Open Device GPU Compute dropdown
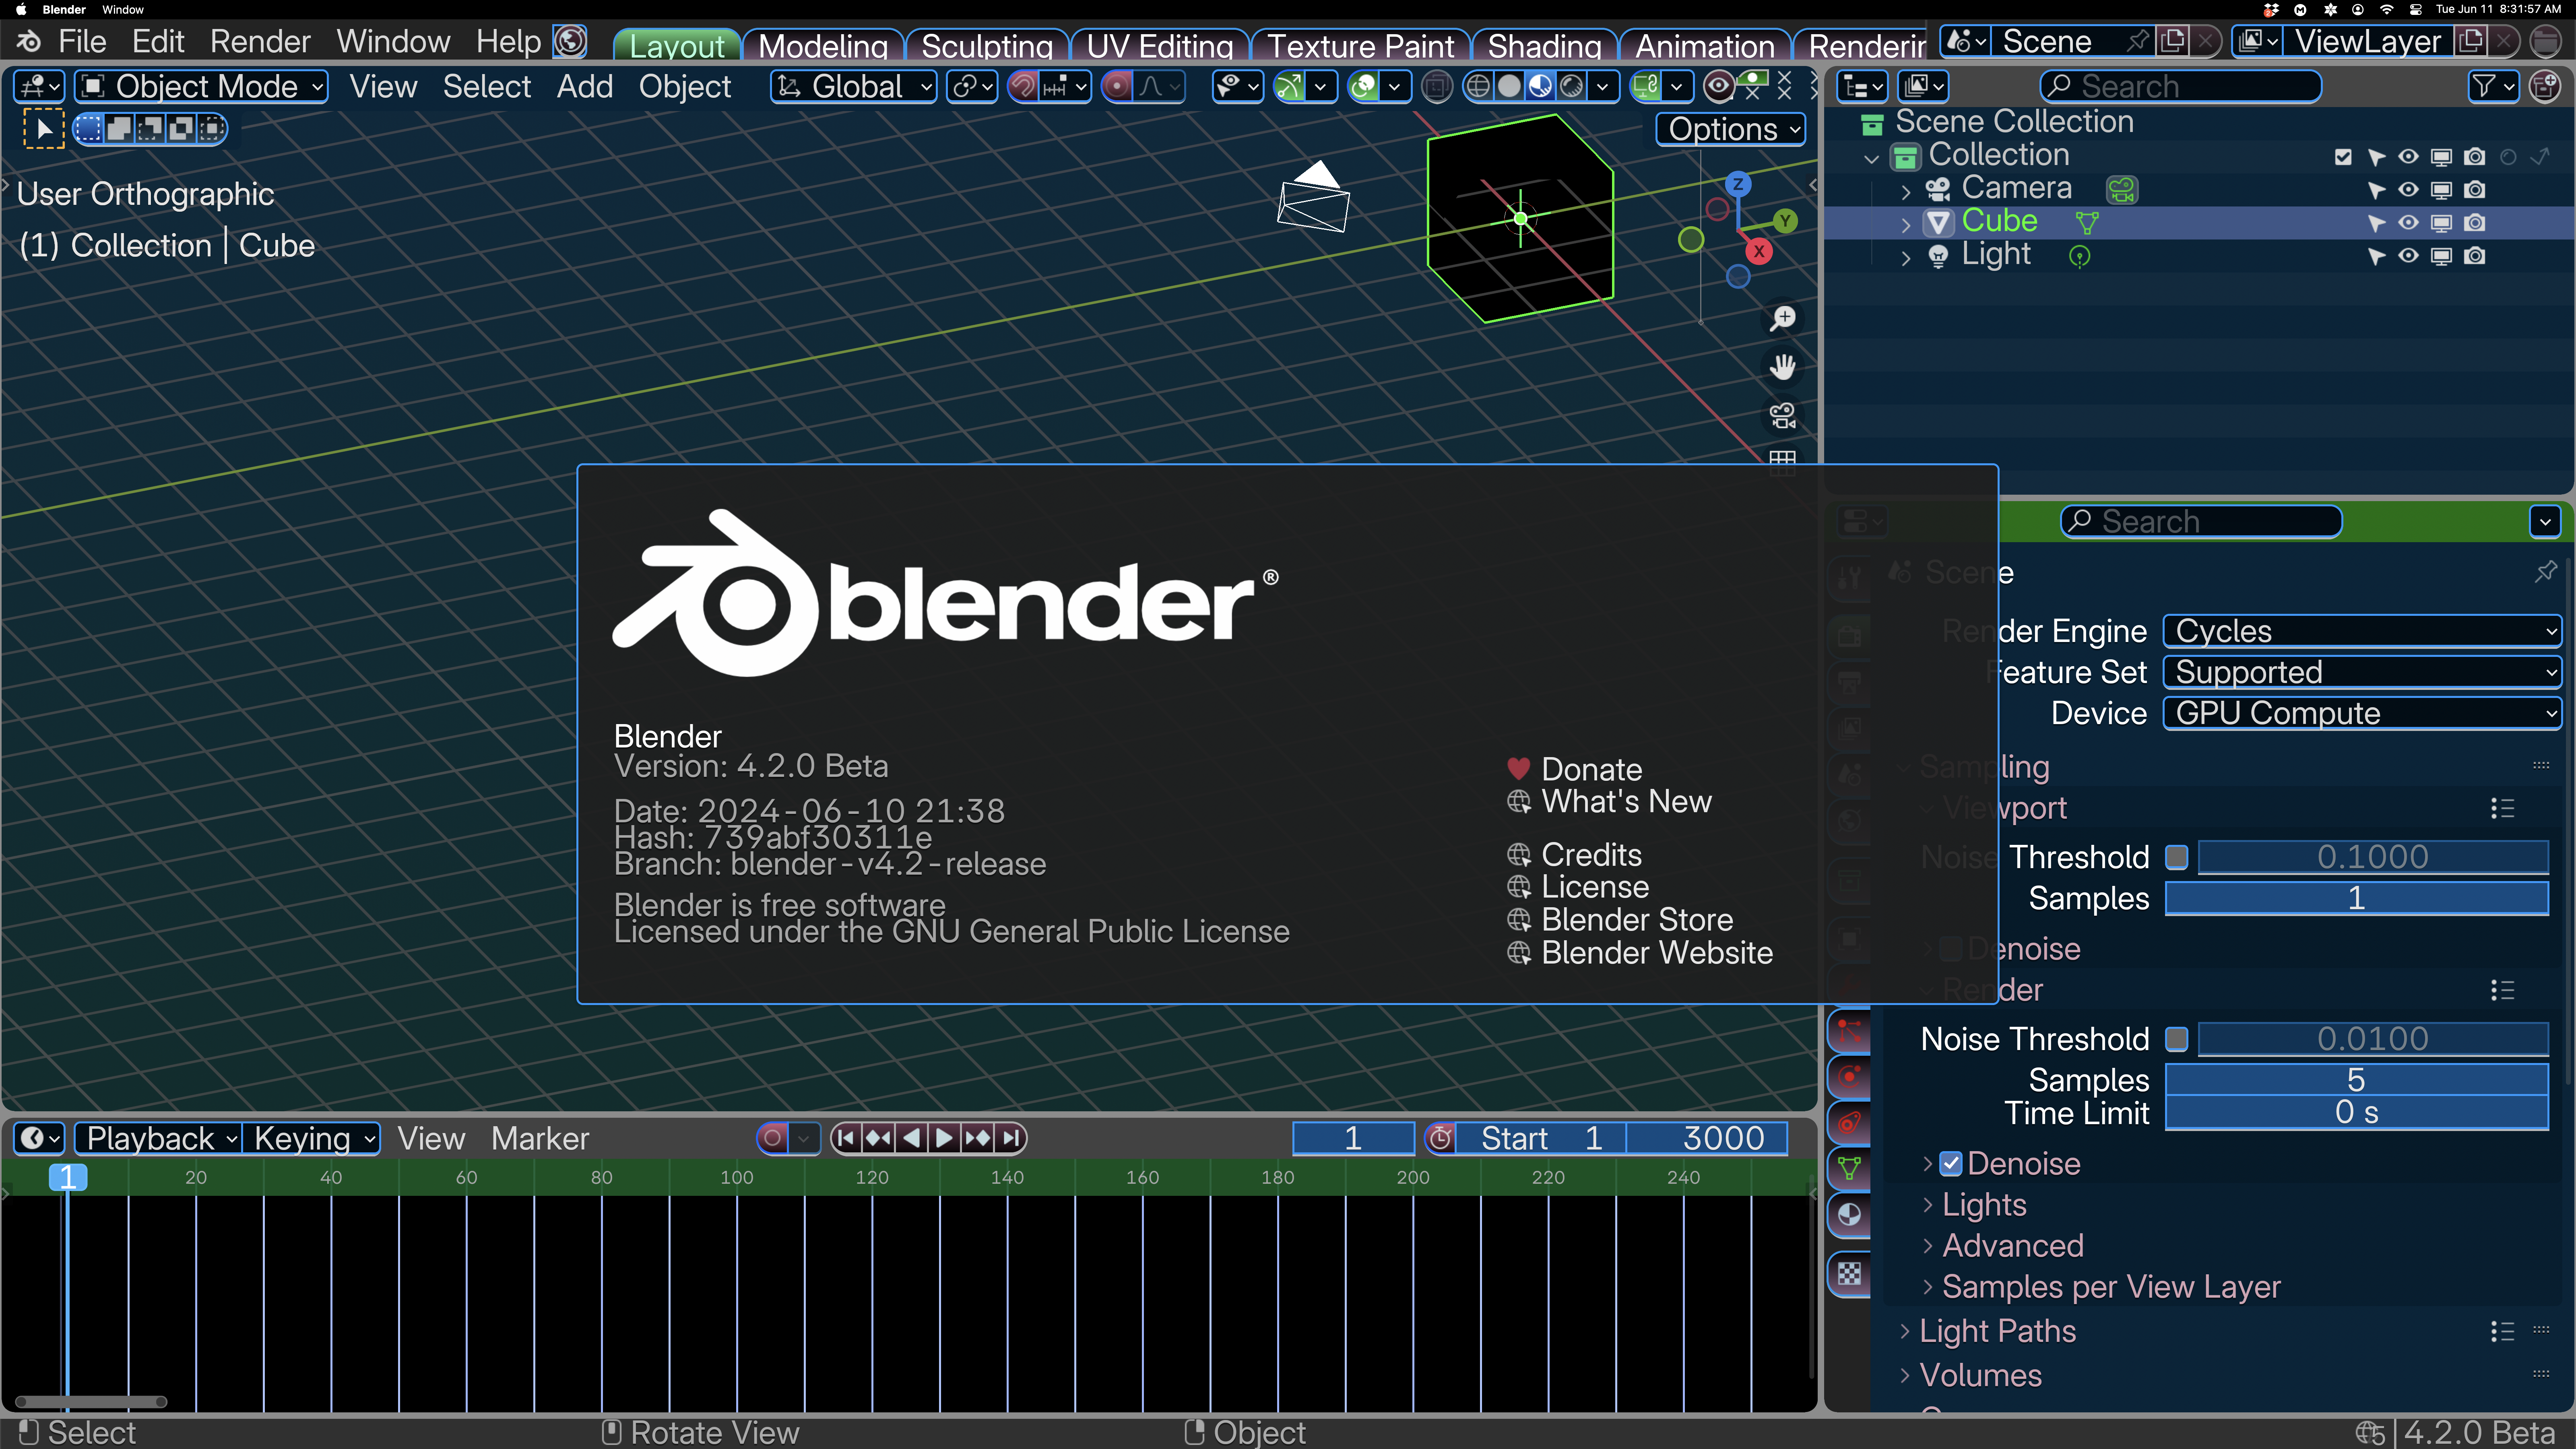Screen dimensions: 2576x1449 pyautogui.click(x=2361, y=713)
